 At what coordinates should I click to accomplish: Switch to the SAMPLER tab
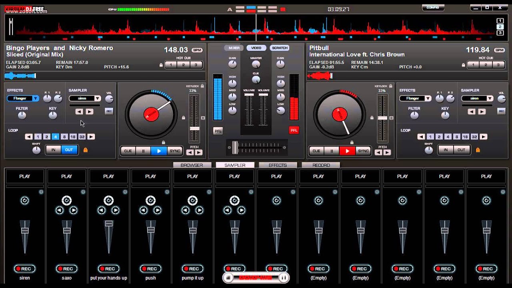(x=235, y=165)
